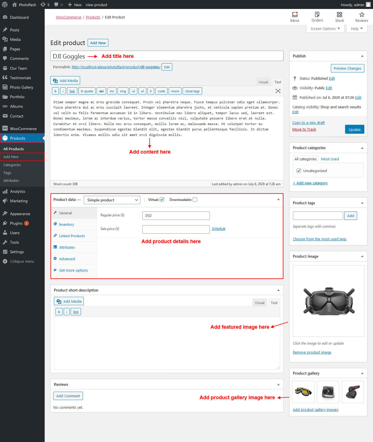Click Preview Changes button
This screenshot has width=373, height=442.
(x=347, y=68)
